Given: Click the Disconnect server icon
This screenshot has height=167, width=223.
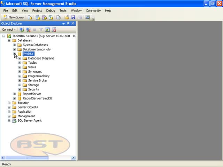Looking at the screenshot, I should (x=28, y=30).
